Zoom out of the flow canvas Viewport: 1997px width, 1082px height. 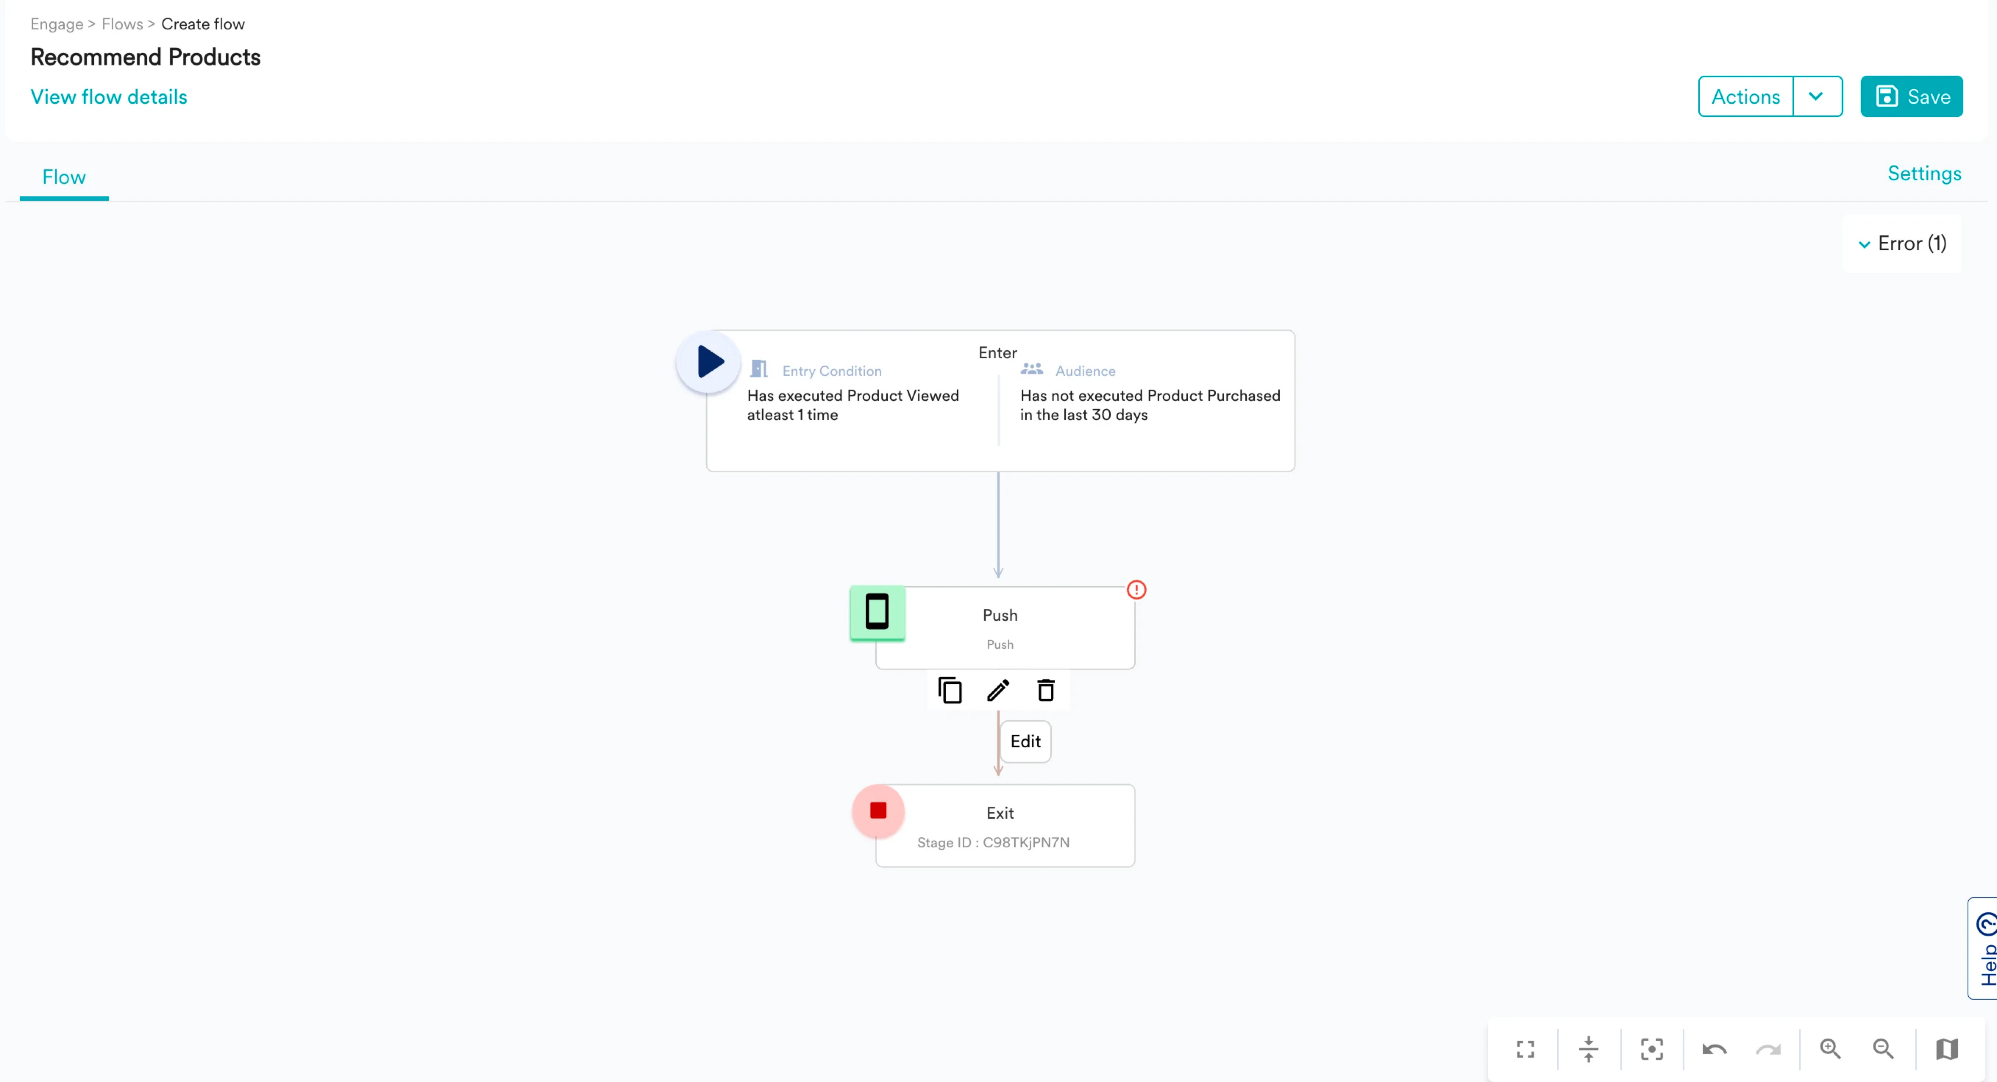(x=1883, y=1049)
